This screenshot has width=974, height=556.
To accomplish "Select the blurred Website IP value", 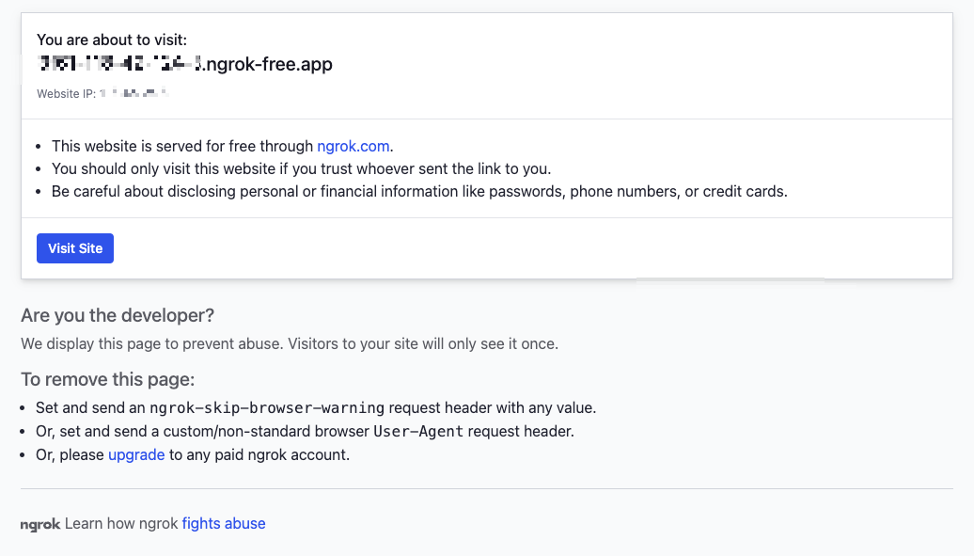I will click(134, 94).
